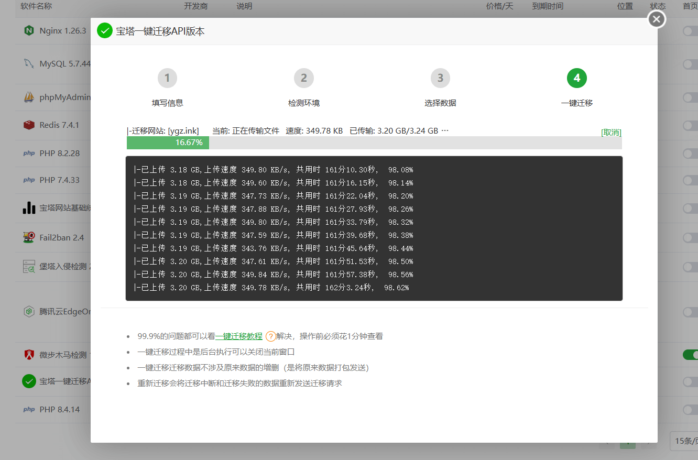
Task: Disable the green 微步木马检测 homepage switch
Action: [x=690, y=355]
